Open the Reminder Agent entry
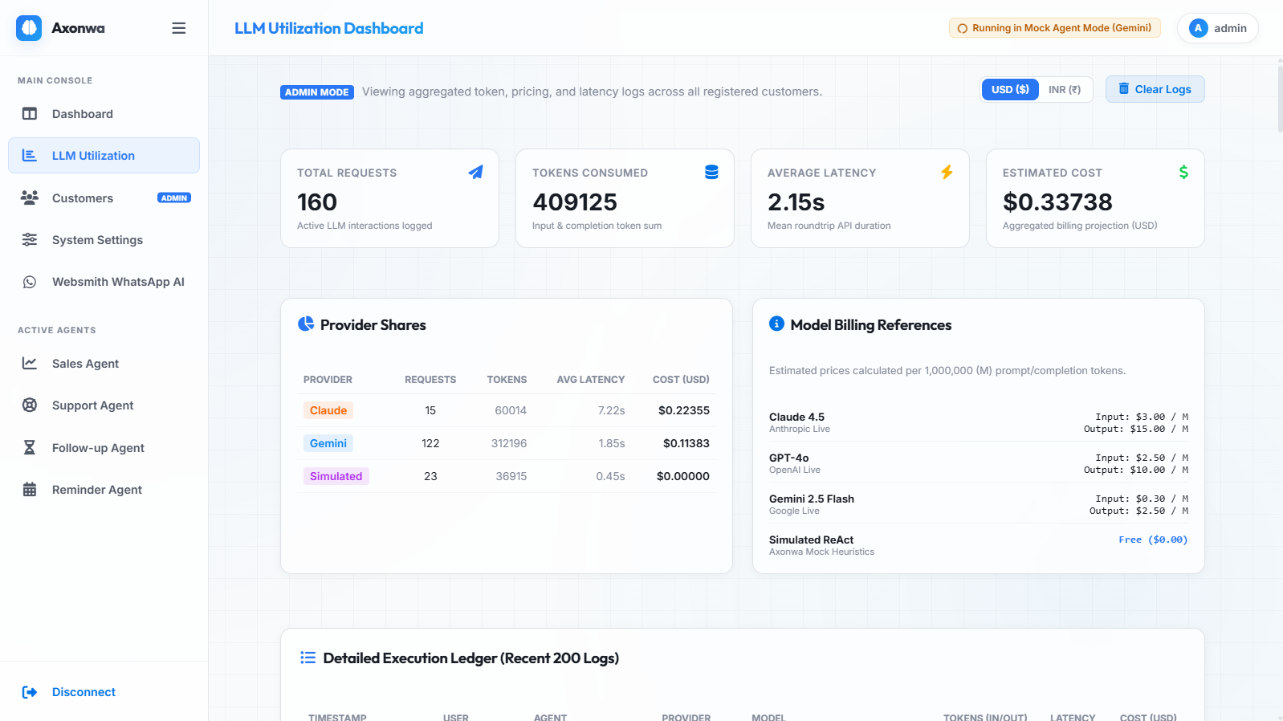This screenshot has width=1283, height=721. [x=104, y=490]
